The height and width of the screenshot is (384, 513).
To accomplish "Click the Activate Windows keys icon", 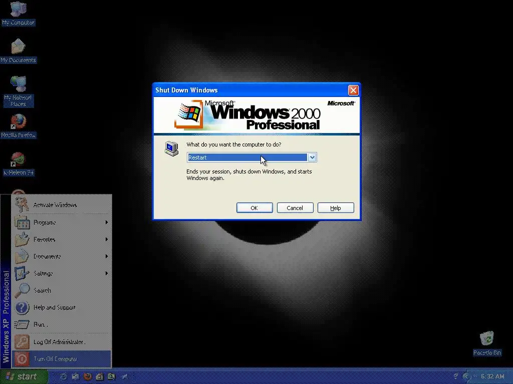I will point(22,204).
